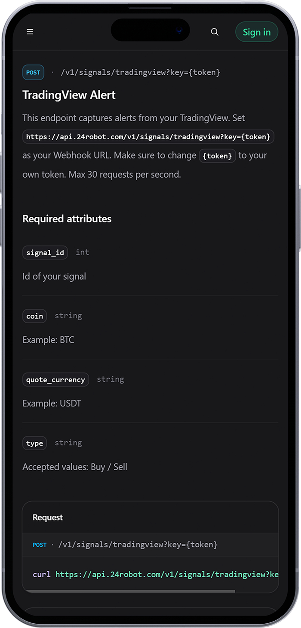Viewport: 301px width, 628px height.
Task: Click the type attribute tag
Action: pyautogui.click(x=34, y=443)
